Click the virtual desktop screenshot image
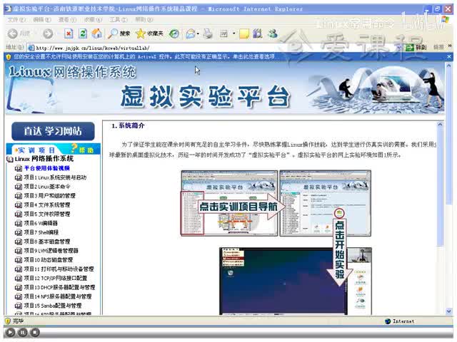 [295, 281]
